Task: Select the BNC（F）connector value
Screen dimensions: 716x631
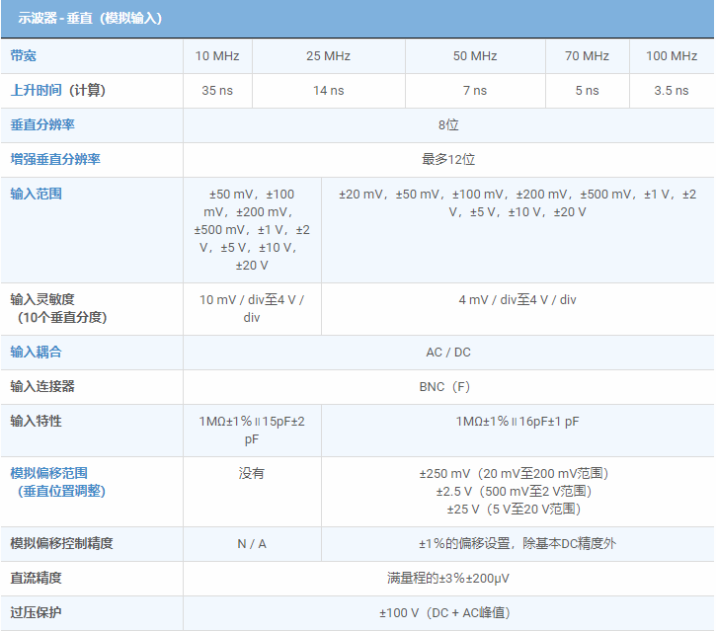Action: click(x=448, y=387)
